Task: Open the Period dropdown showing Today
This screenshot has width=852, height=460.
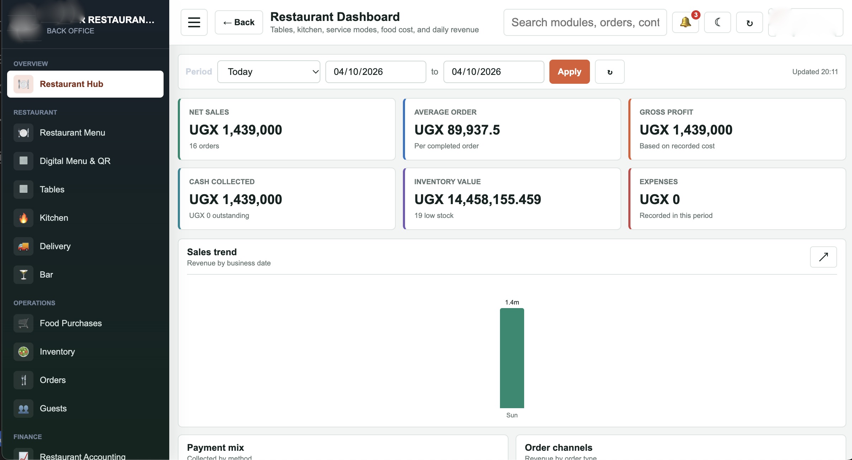Action: coord(269,72)
